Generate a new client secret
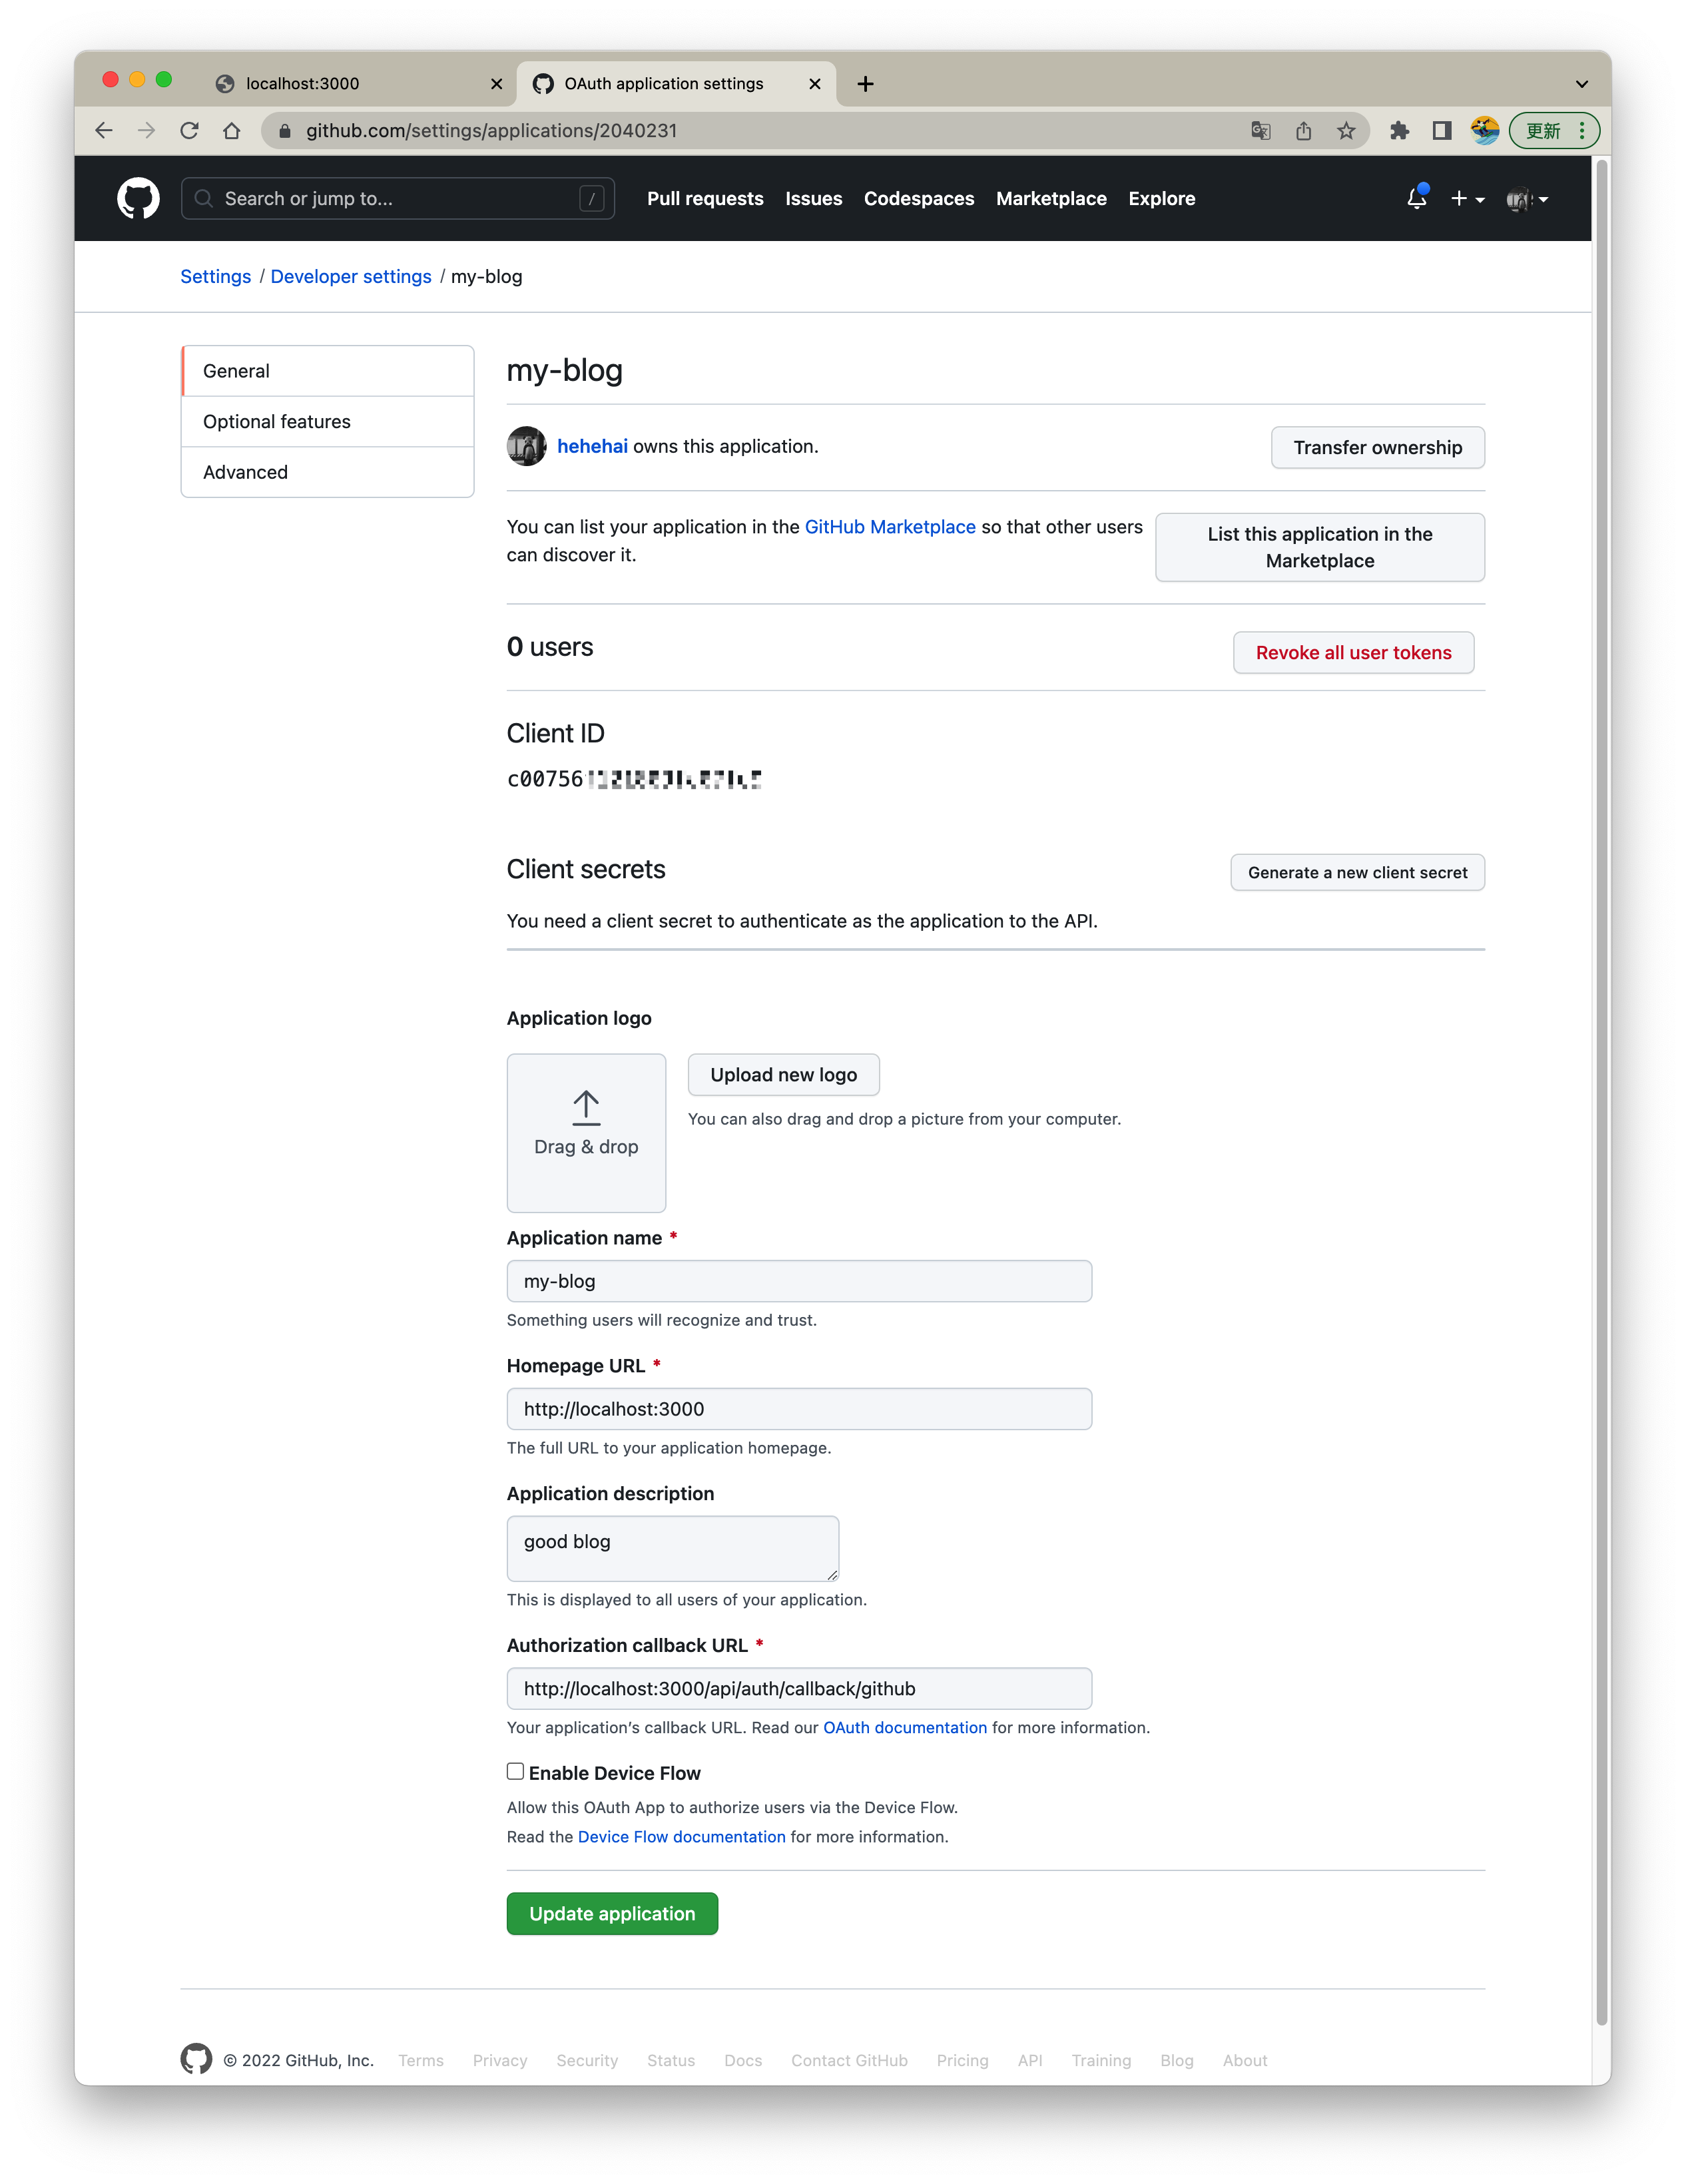This screenshot has width=1686, height=2184. click(1357, 872)
